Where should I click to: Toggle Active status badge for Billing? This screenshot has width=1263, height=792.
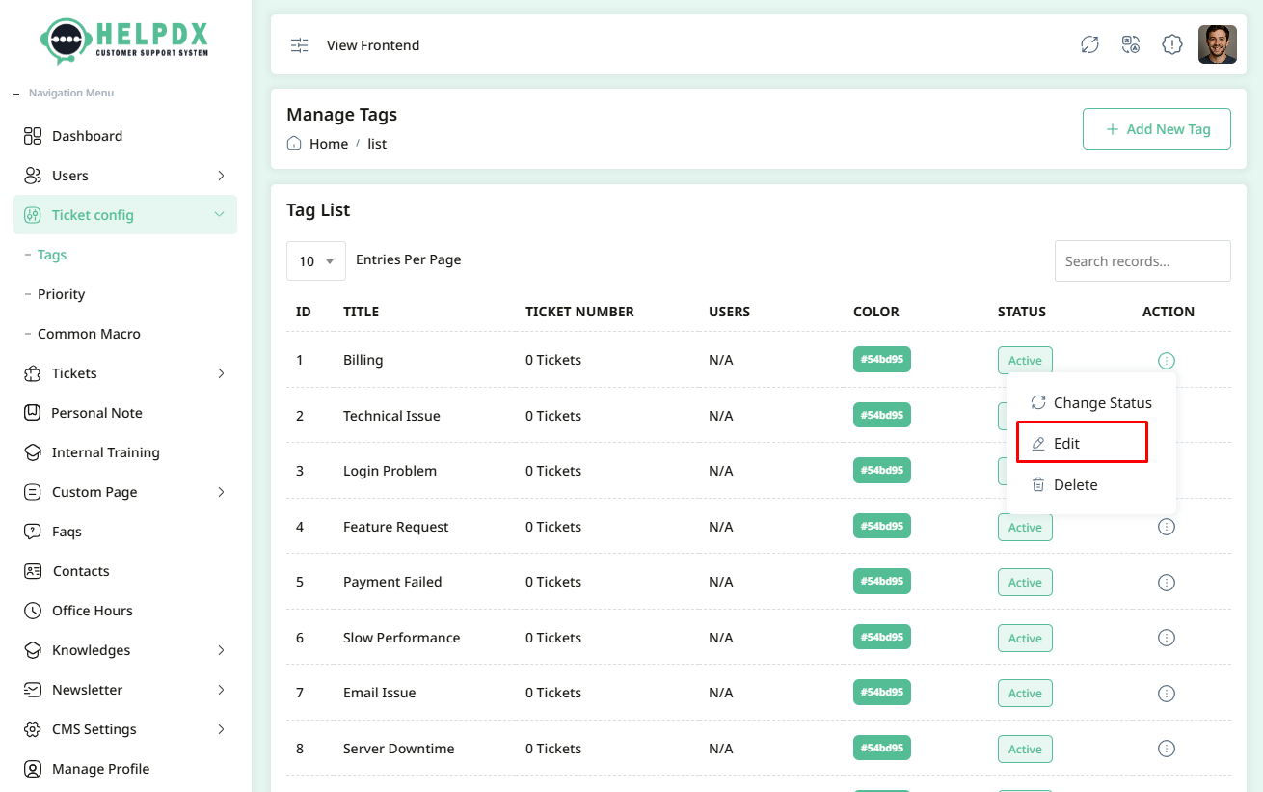pyautogui.click(x=1025, y=360)
